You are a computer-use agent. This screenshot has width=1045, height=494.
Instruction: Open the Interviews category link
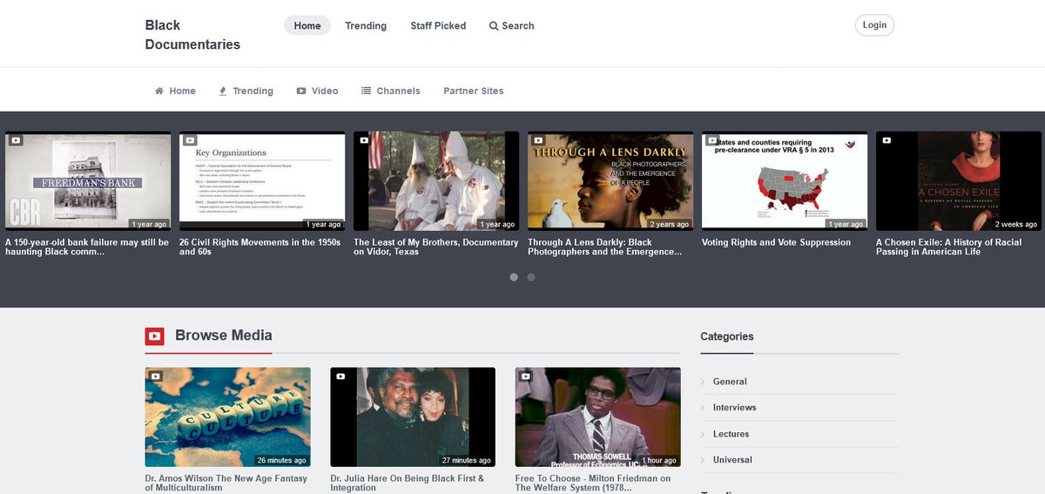(734, 408)
